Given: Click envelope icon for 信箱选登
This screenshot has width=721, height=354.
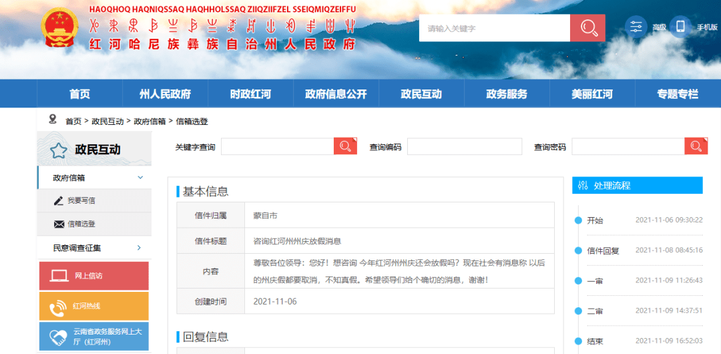Looking at the screenshot, I should coord(59,224).
